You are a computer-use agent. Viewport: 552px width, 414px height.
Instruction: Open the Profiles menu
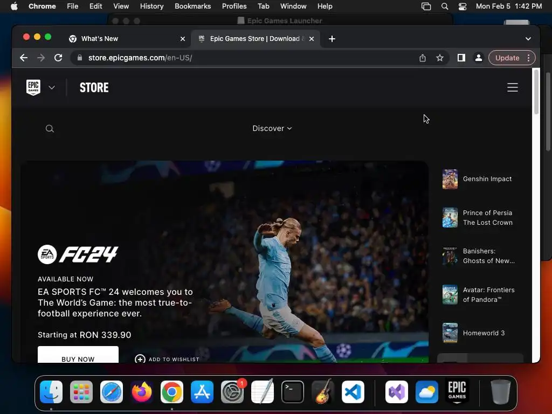click(x=234, y=6)
